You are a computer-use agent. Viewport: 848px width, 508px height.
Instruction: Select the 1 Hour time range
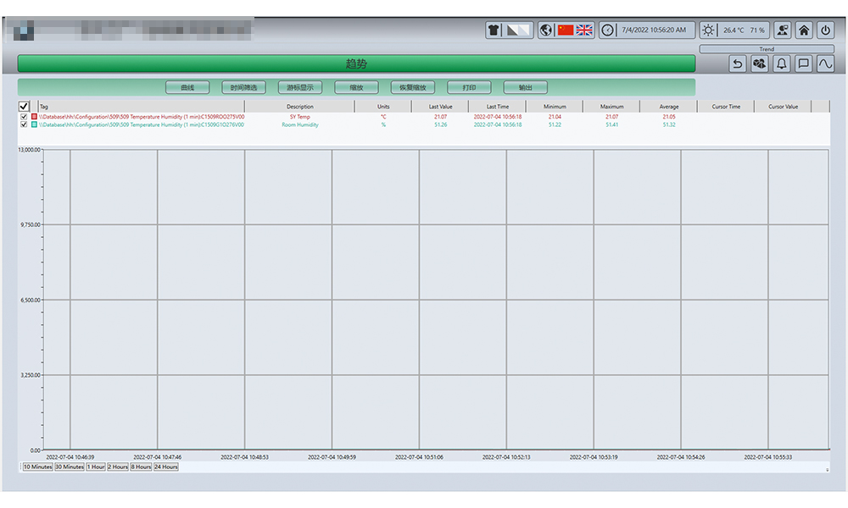[x=96, y=467]
